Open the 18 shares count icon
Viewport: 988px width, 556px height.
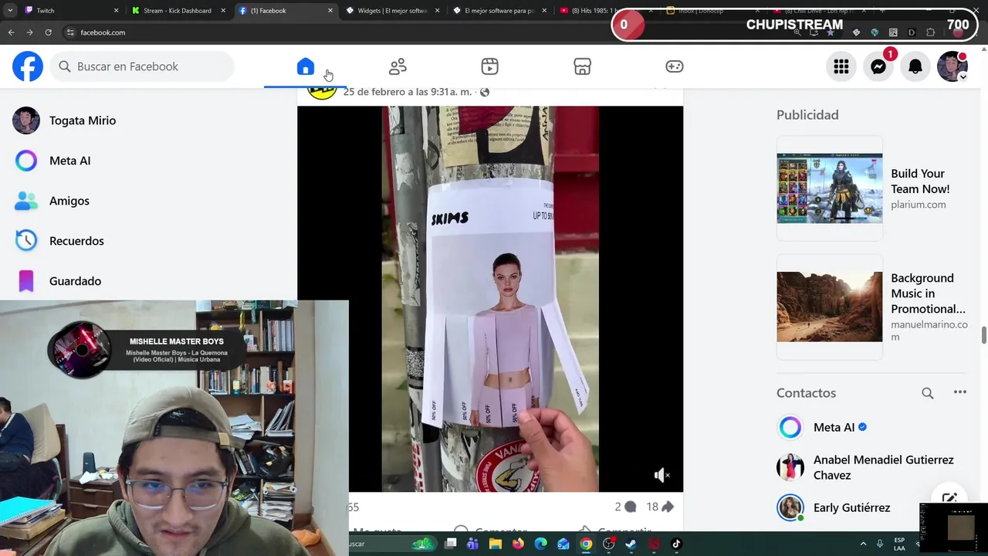coord(660,507)
